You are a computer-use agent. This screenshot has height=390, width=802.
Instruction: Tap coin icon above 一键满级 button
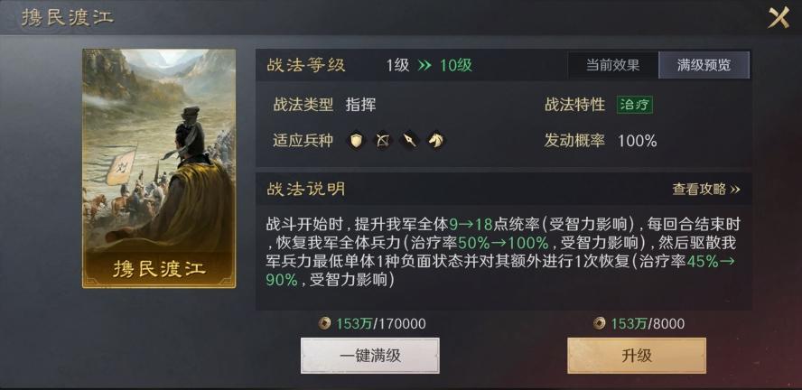(324, 323)
